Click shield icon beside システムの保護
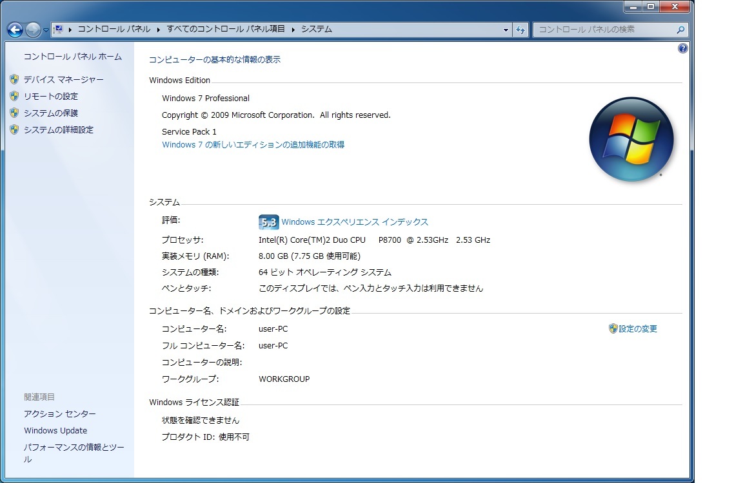The image size is (743, 483). point(14,113)
